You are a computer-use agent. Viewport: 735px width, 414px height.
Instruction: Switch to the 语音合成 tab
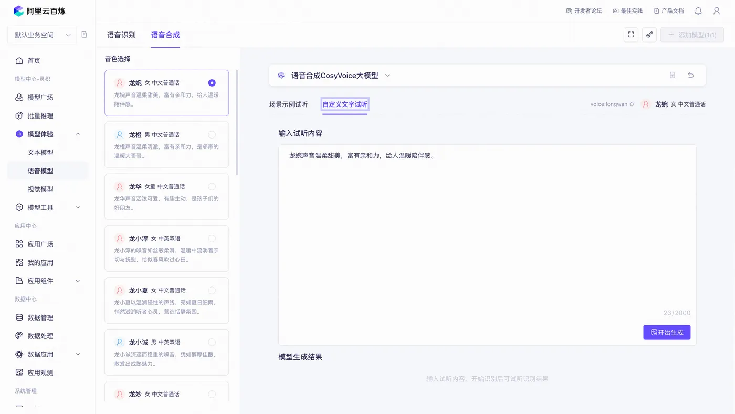point(165,35)
